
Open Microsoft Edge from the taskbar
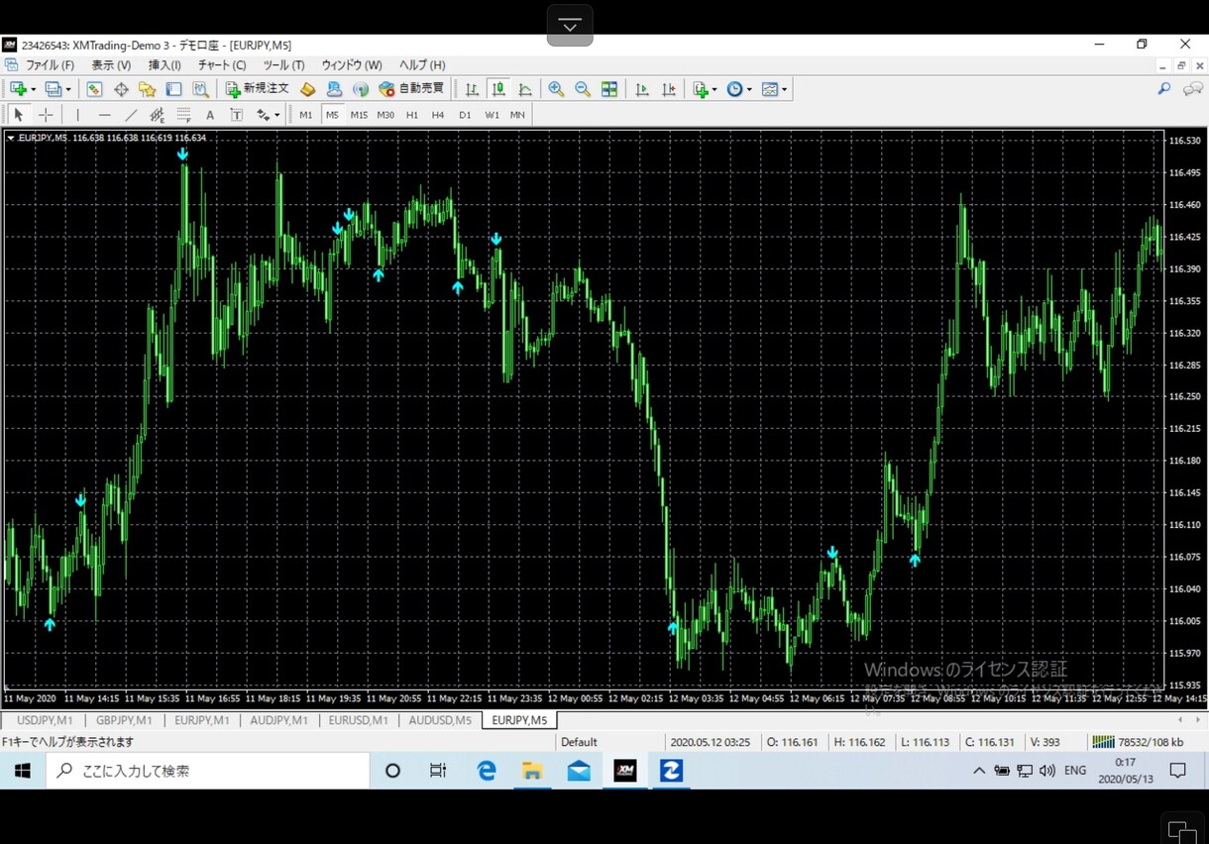pyautogui.click(x=487, y=771)
